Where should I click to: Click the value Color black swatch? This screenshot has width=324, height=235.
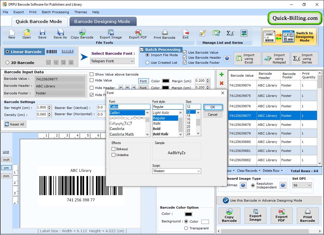pos(166,81)
